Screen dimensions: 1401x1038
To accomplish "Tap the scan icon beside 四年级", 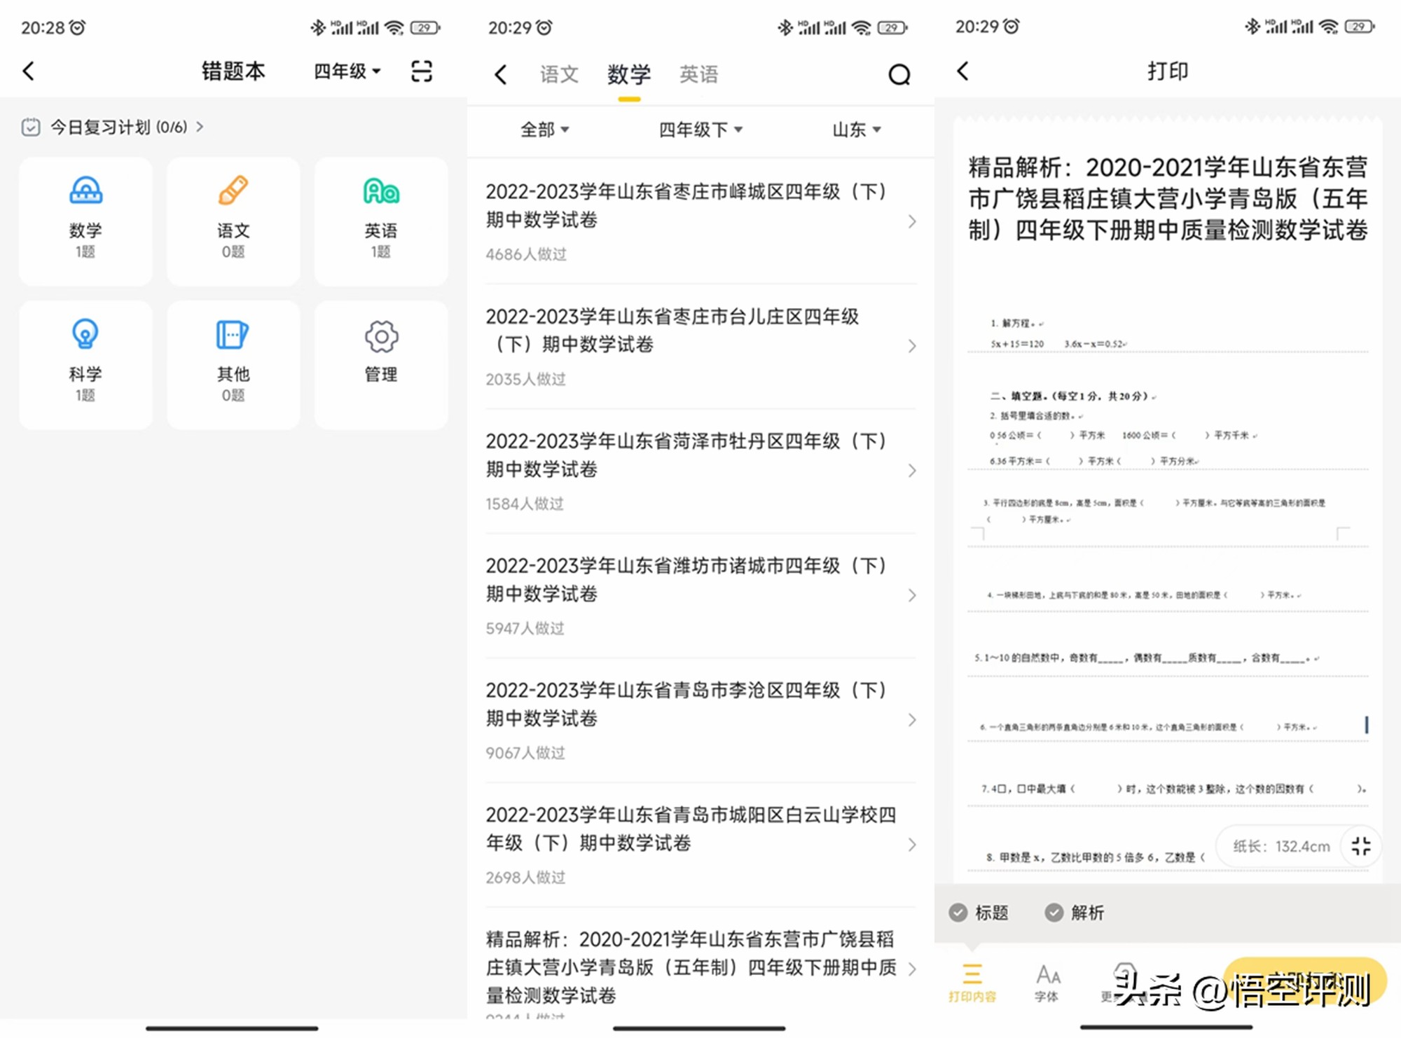I will pos(422,71).
